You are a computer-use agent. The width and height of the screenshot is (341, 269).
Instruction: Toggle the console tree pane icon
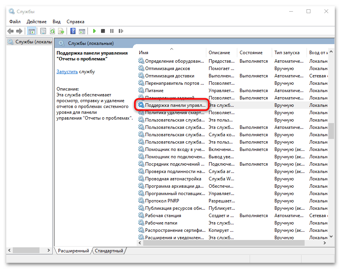pos(32,31)
